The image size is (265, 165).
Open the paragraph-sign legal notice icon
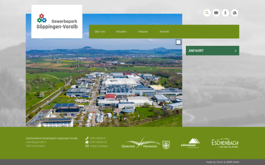pyautogui.click(x=225, y=13)
